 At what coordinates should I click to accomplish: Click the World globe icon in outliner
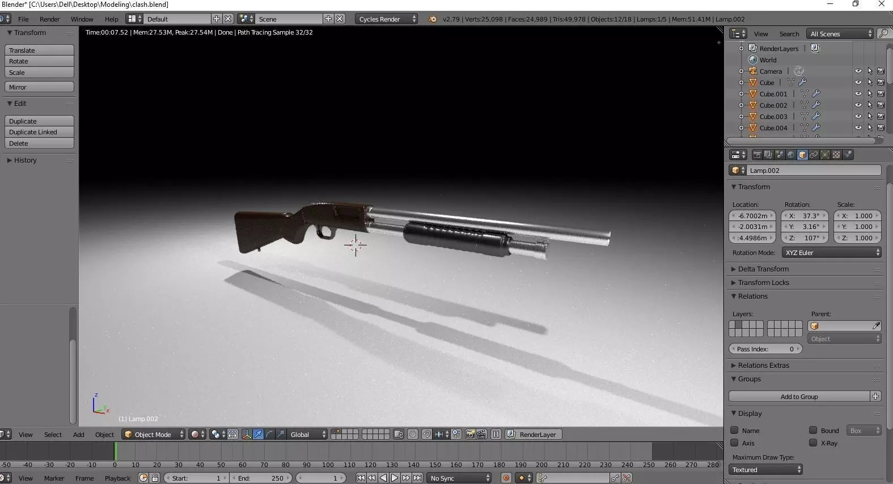tap(753, 60)
